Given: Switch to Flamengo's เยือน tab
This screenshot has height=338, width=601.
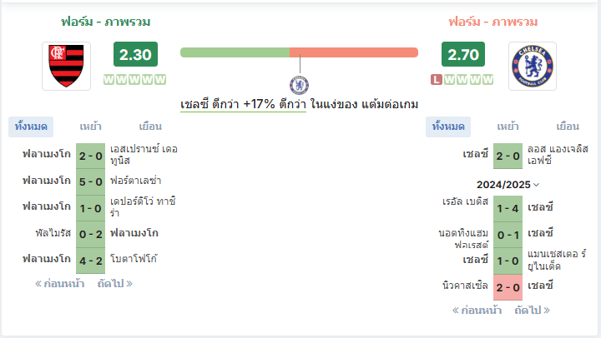Looking at the screenshot, I should [x=150, y=127].
